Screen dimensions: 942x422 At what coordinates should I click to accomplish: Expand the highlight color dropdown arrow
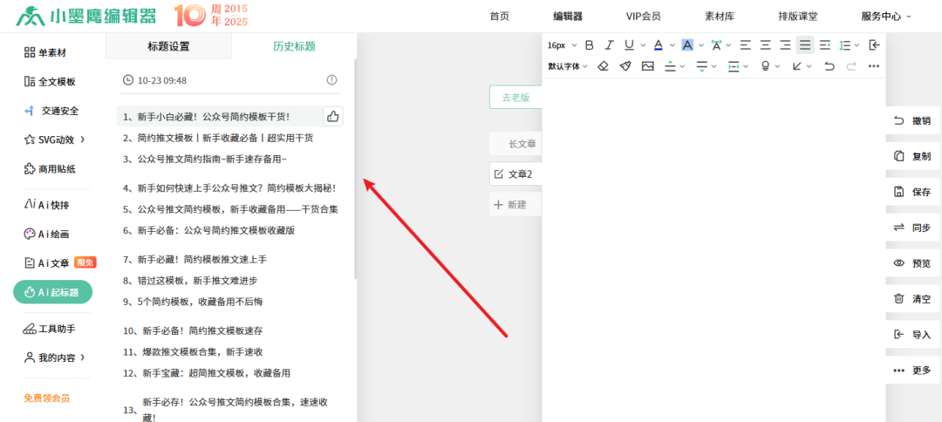pos(700,45)
